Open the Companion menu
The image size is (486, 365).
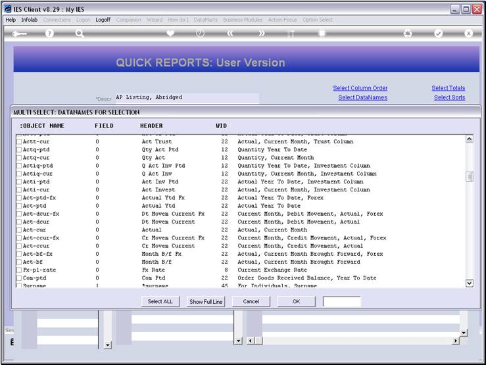coord(129,20)
